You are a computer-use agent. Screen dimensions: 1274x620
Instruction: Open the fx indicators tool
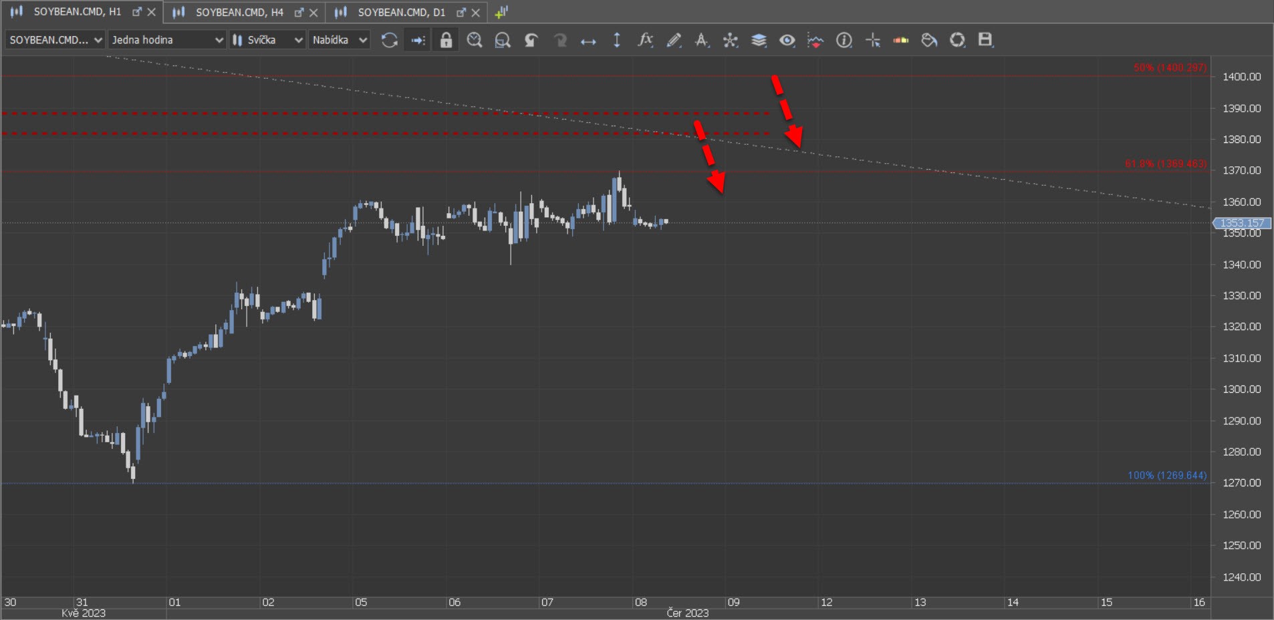[x=644, y=40]
